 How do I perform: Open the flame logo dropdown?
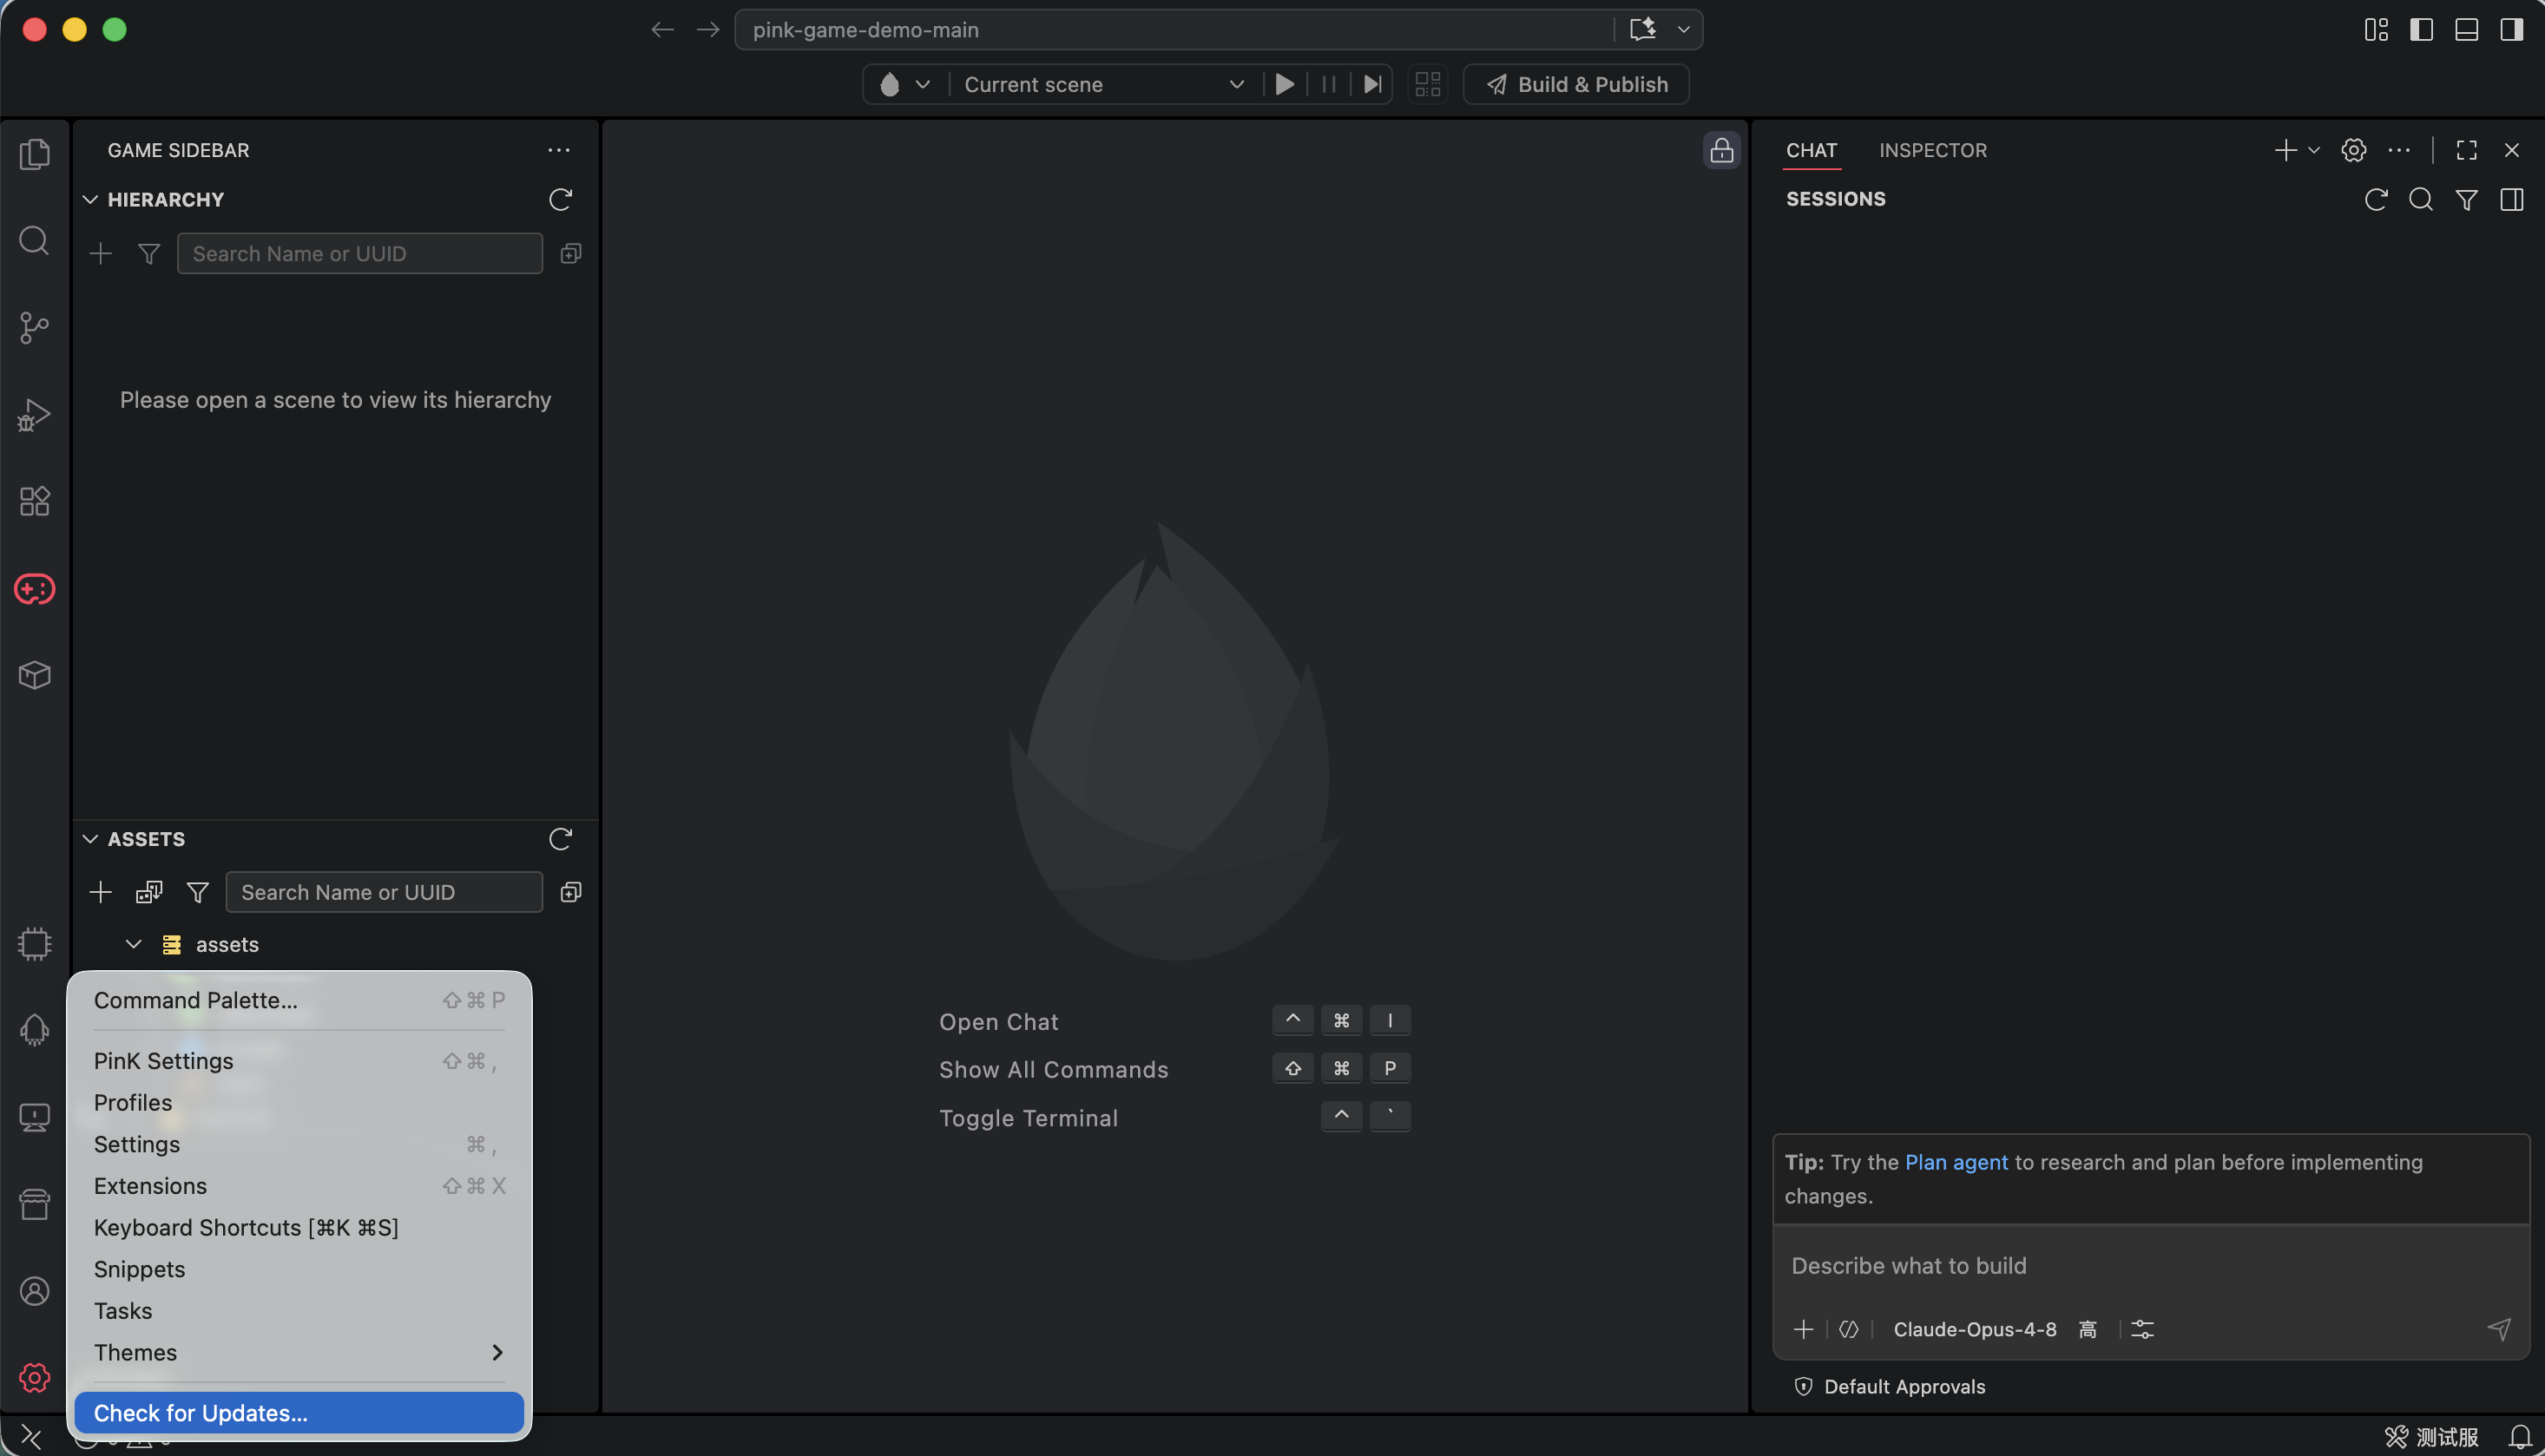pos(905,84)
